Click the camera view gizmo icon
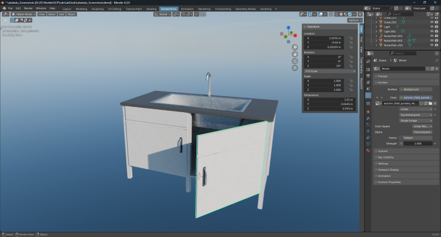 pyautogui.click(x=295, y=62)
